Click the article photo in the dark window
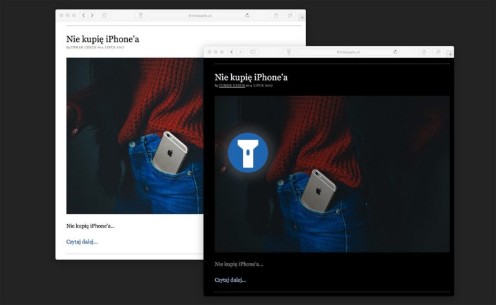This screenshot has width=496, height=305. (332, 174)
